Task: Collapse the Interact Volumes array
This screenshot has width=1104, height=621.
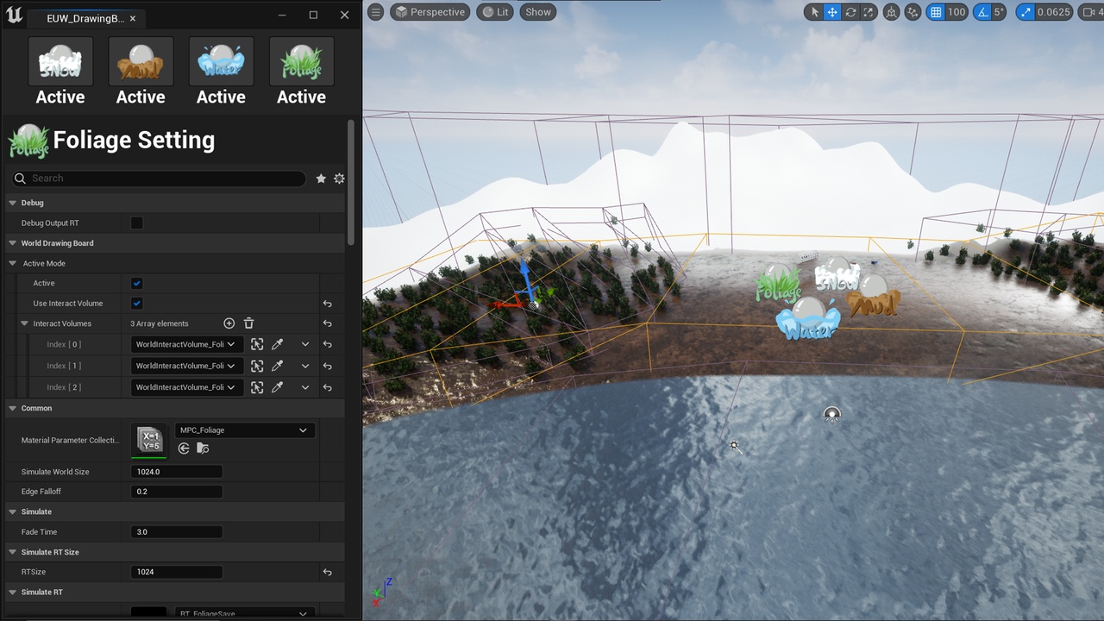Action: [25, 324]
